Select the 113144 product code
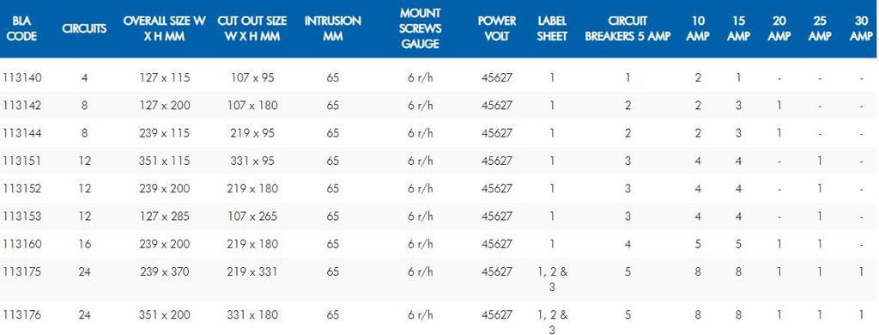This screenshot has width=879, height=335. (22, 133)
